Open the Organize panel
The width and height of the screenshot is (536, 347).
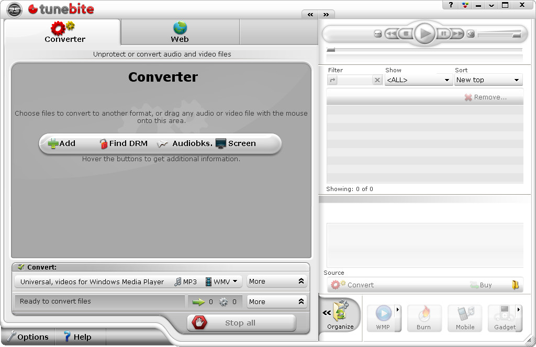click(x=341, y=315)
